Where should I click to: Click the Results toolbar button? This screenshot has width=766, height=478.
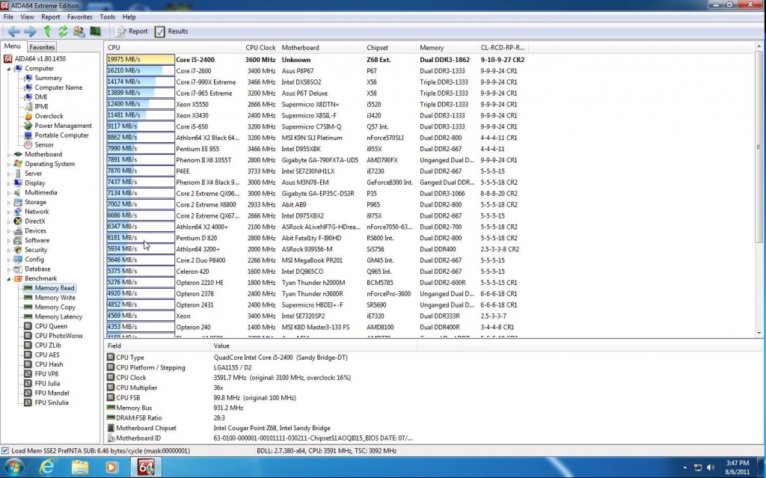pos(171,31)
